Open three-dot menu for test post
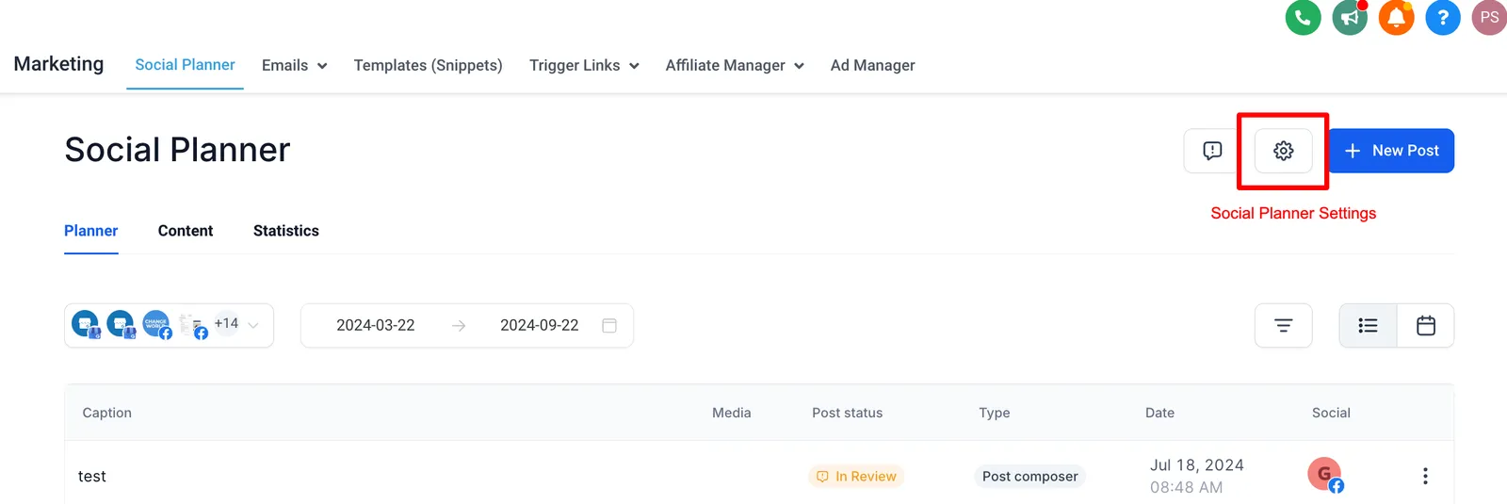The image size is (1507, 504). [1425, 476]
